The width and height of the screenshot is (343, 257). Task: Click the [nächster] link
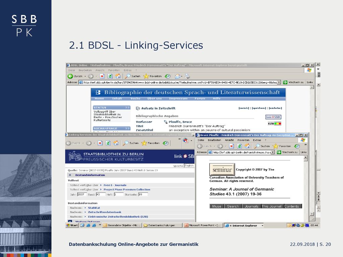click(275, 108)
